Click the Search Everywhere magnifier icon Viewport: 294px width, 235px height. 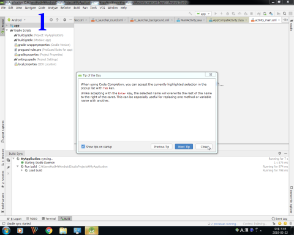point(284,13)
